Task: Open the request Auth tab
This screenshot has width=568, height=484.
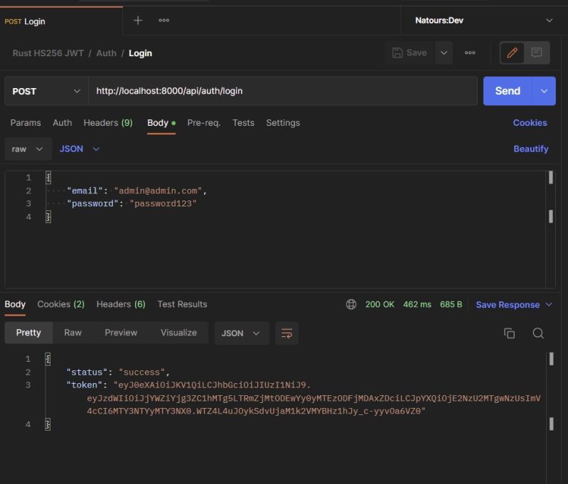Action: tap(63, 123)
